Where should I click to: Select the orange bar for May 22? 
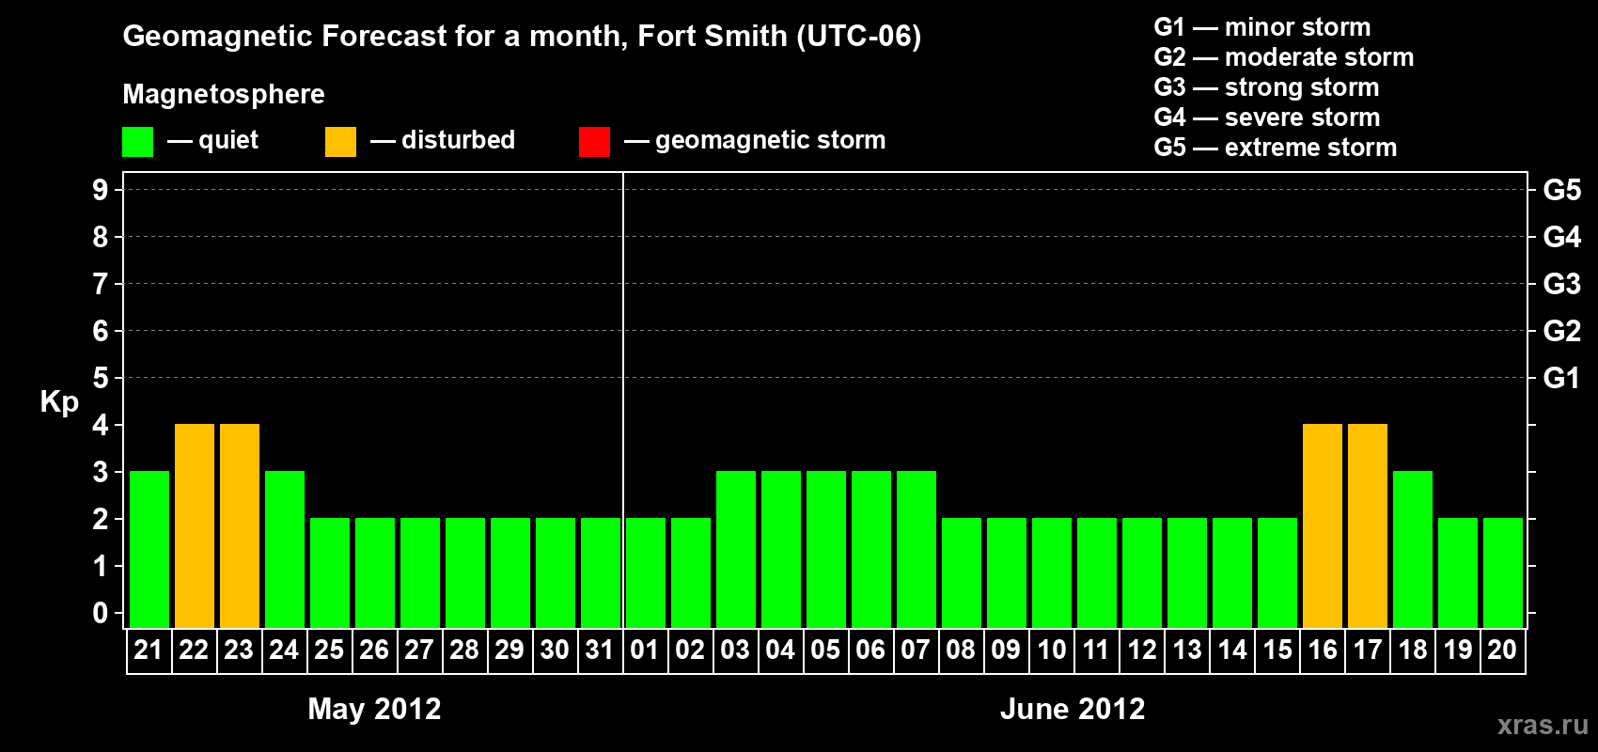195,525
